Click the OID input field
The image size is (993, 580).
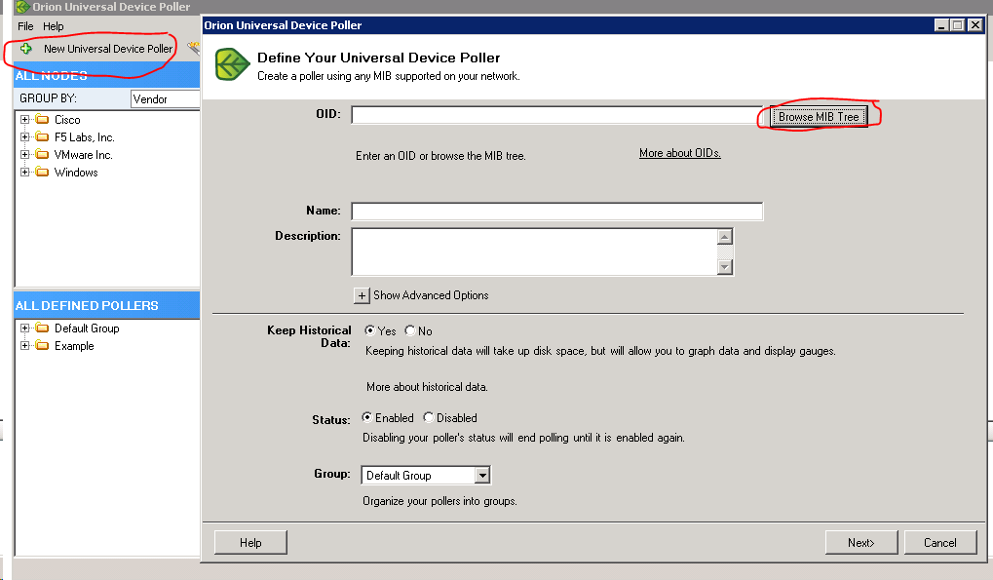[557, 115]
